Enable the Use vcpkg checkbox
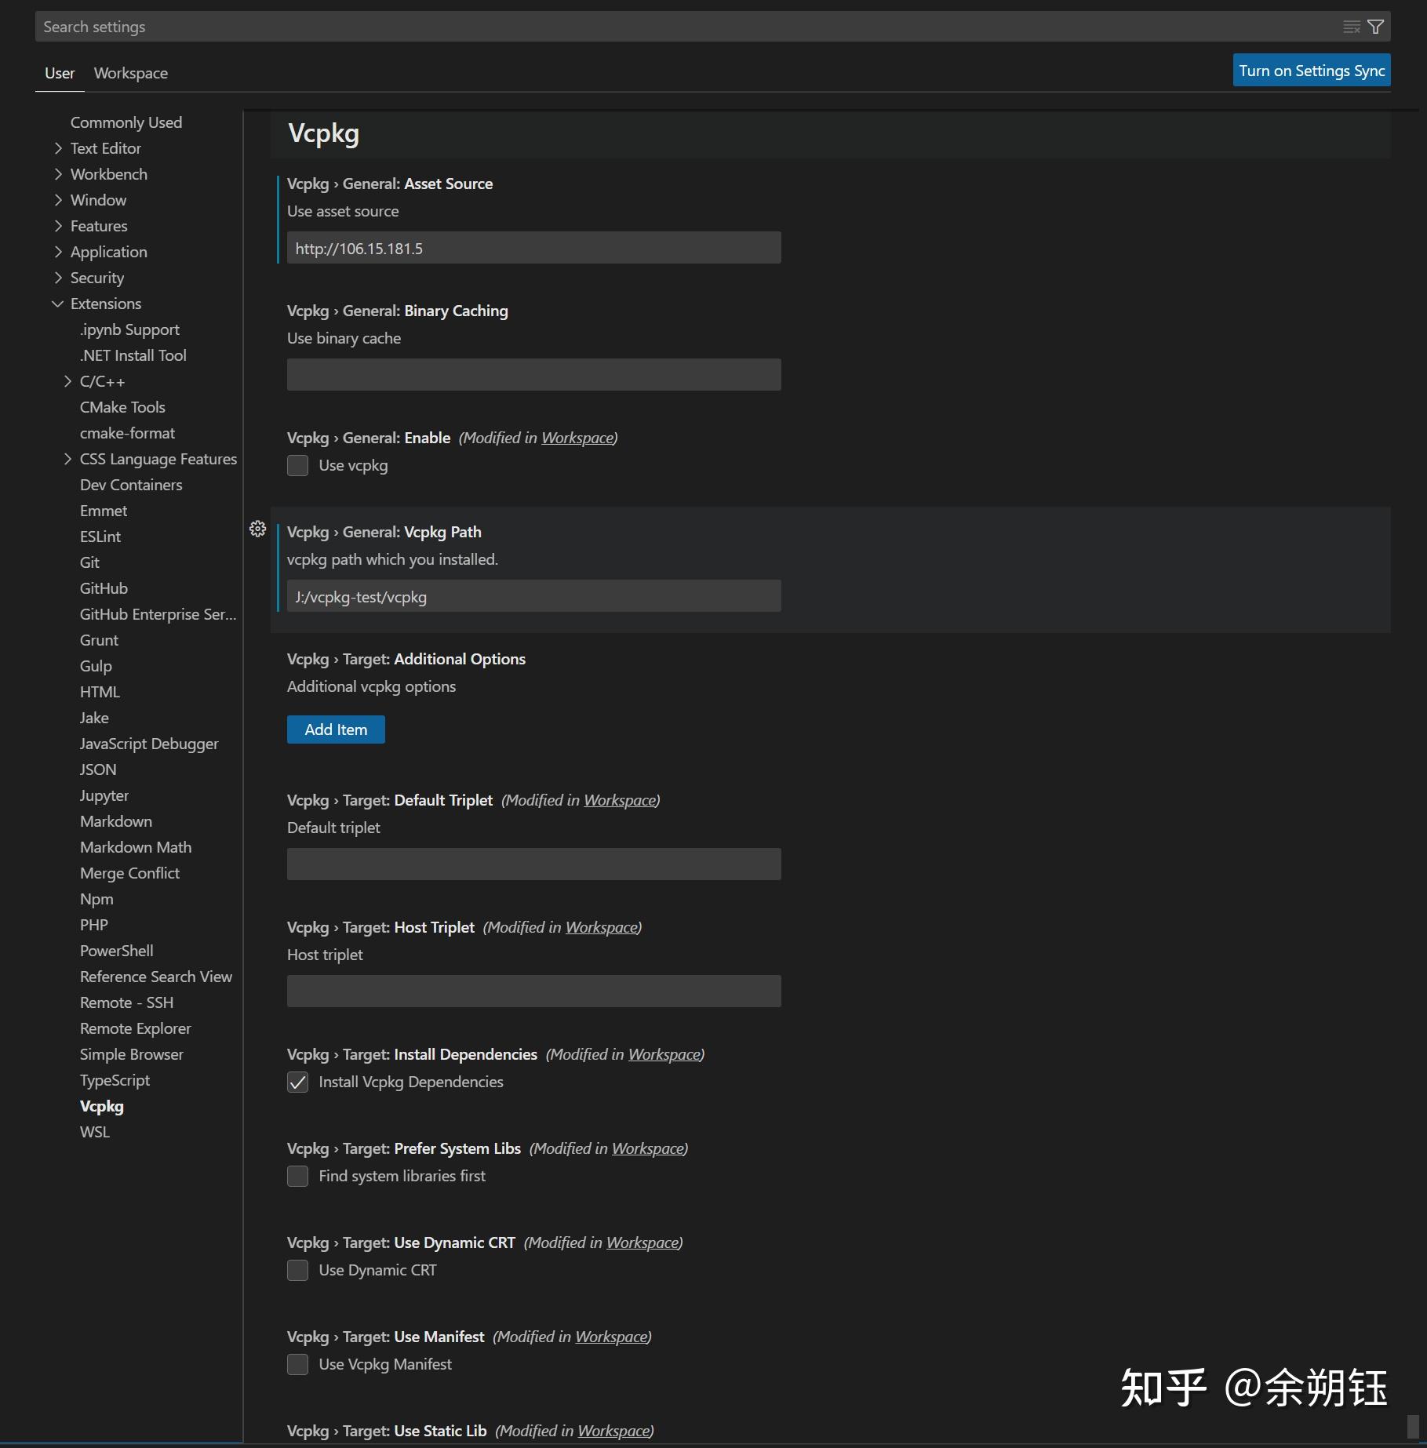1427x1448 pixels. [297, 465]
